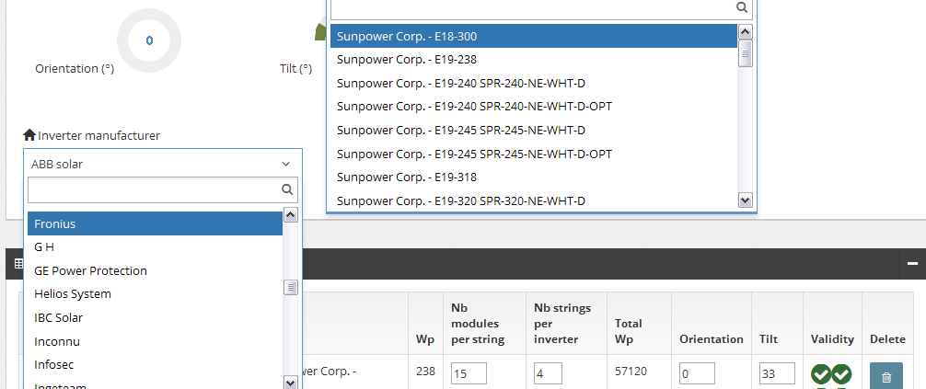
Task: Click the Tilt input in table
Action: (777, 373)
